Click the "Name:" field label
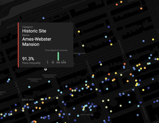Screen dimensions: 159x123 [x=26, y=35]
